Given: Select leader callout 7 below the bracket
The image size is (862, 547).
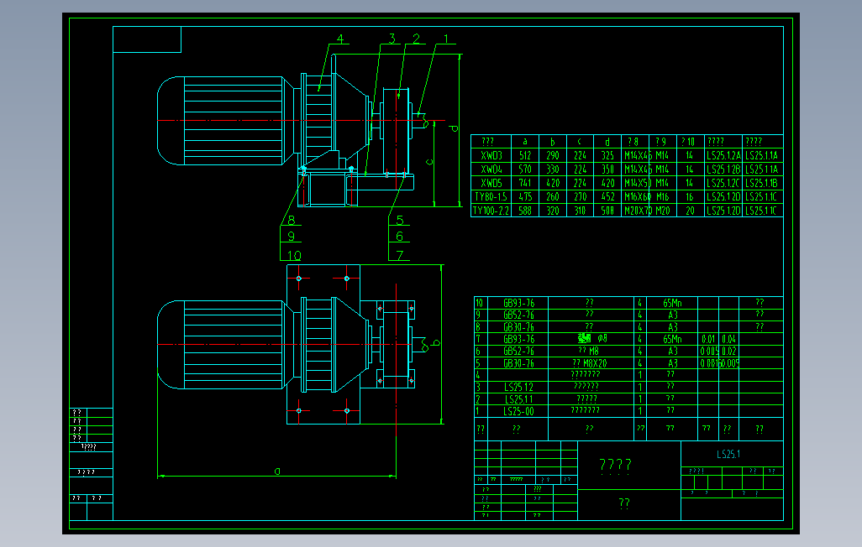Looking at the screenshot, I should coord(400,255).
